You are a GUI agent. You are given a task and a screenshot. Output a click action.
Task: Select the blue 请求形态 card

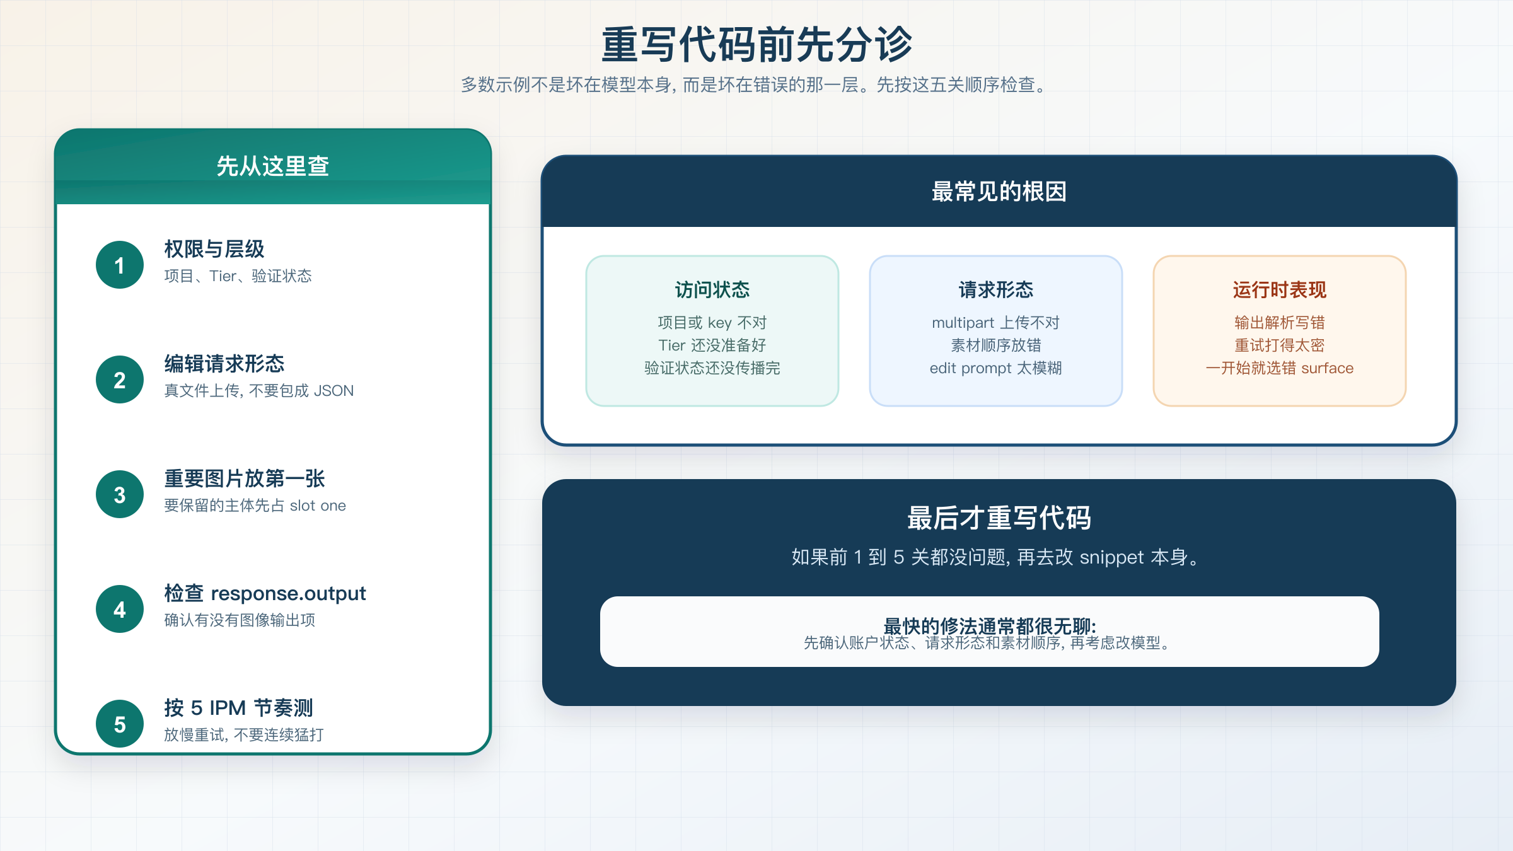point(995,330)
